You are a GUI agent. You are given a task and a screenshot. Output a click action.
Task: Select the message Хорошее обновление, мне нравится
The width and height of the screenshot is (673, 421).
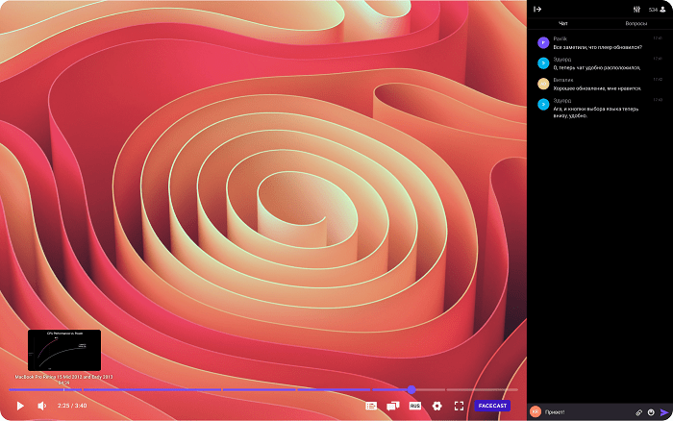(x=597, y=88)
